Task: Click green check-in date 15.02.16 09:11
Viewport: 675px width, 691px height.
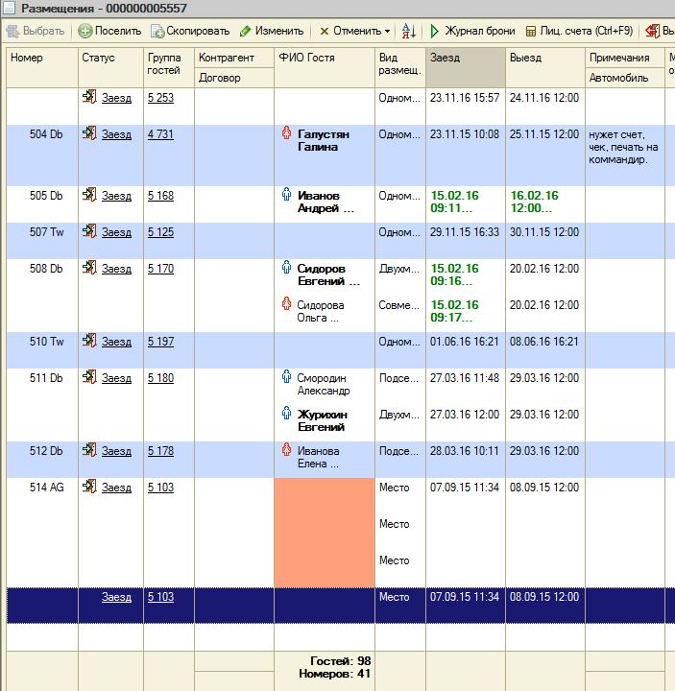Action: (454, 202)
